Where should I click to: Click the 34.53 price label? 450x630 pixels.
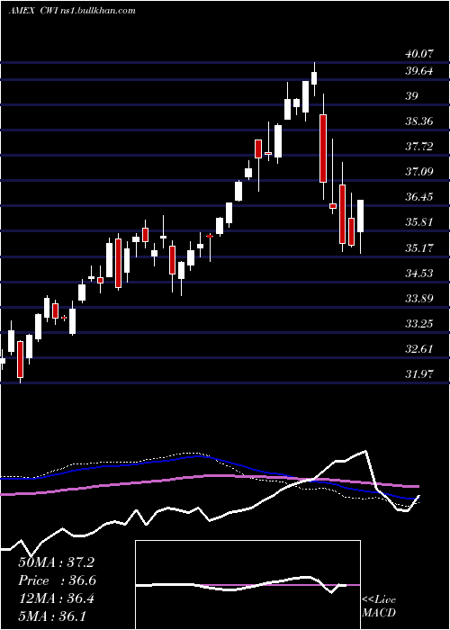pos(419,274)
